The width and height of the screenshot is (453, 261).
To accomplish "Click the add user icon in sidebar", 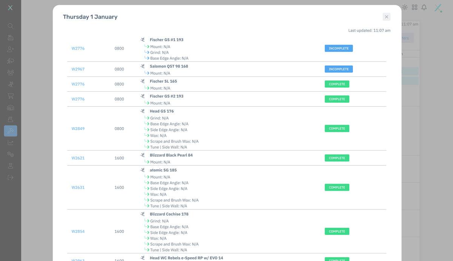I will tap(11, 49).
